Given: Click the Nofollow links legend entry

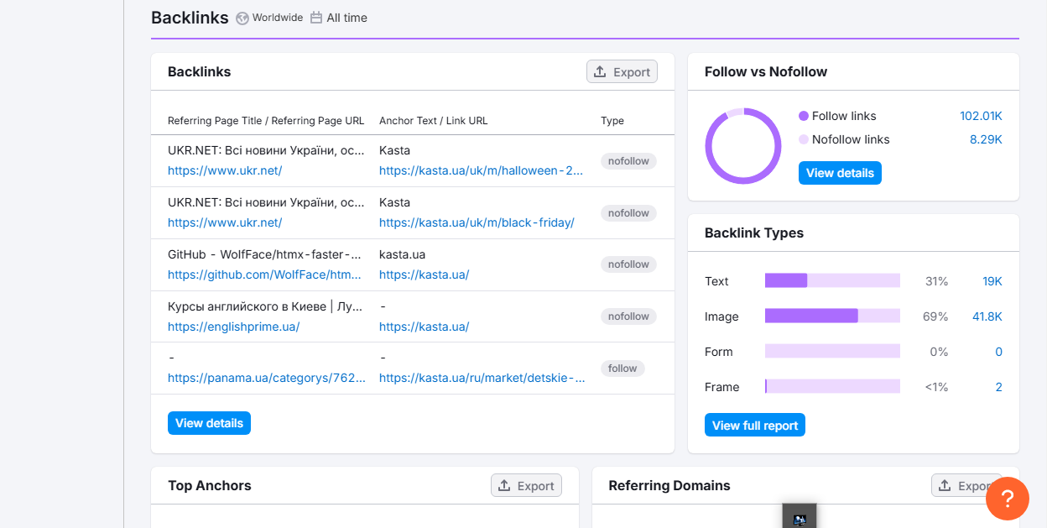Looking at the screenshot, I should point(844,139).
